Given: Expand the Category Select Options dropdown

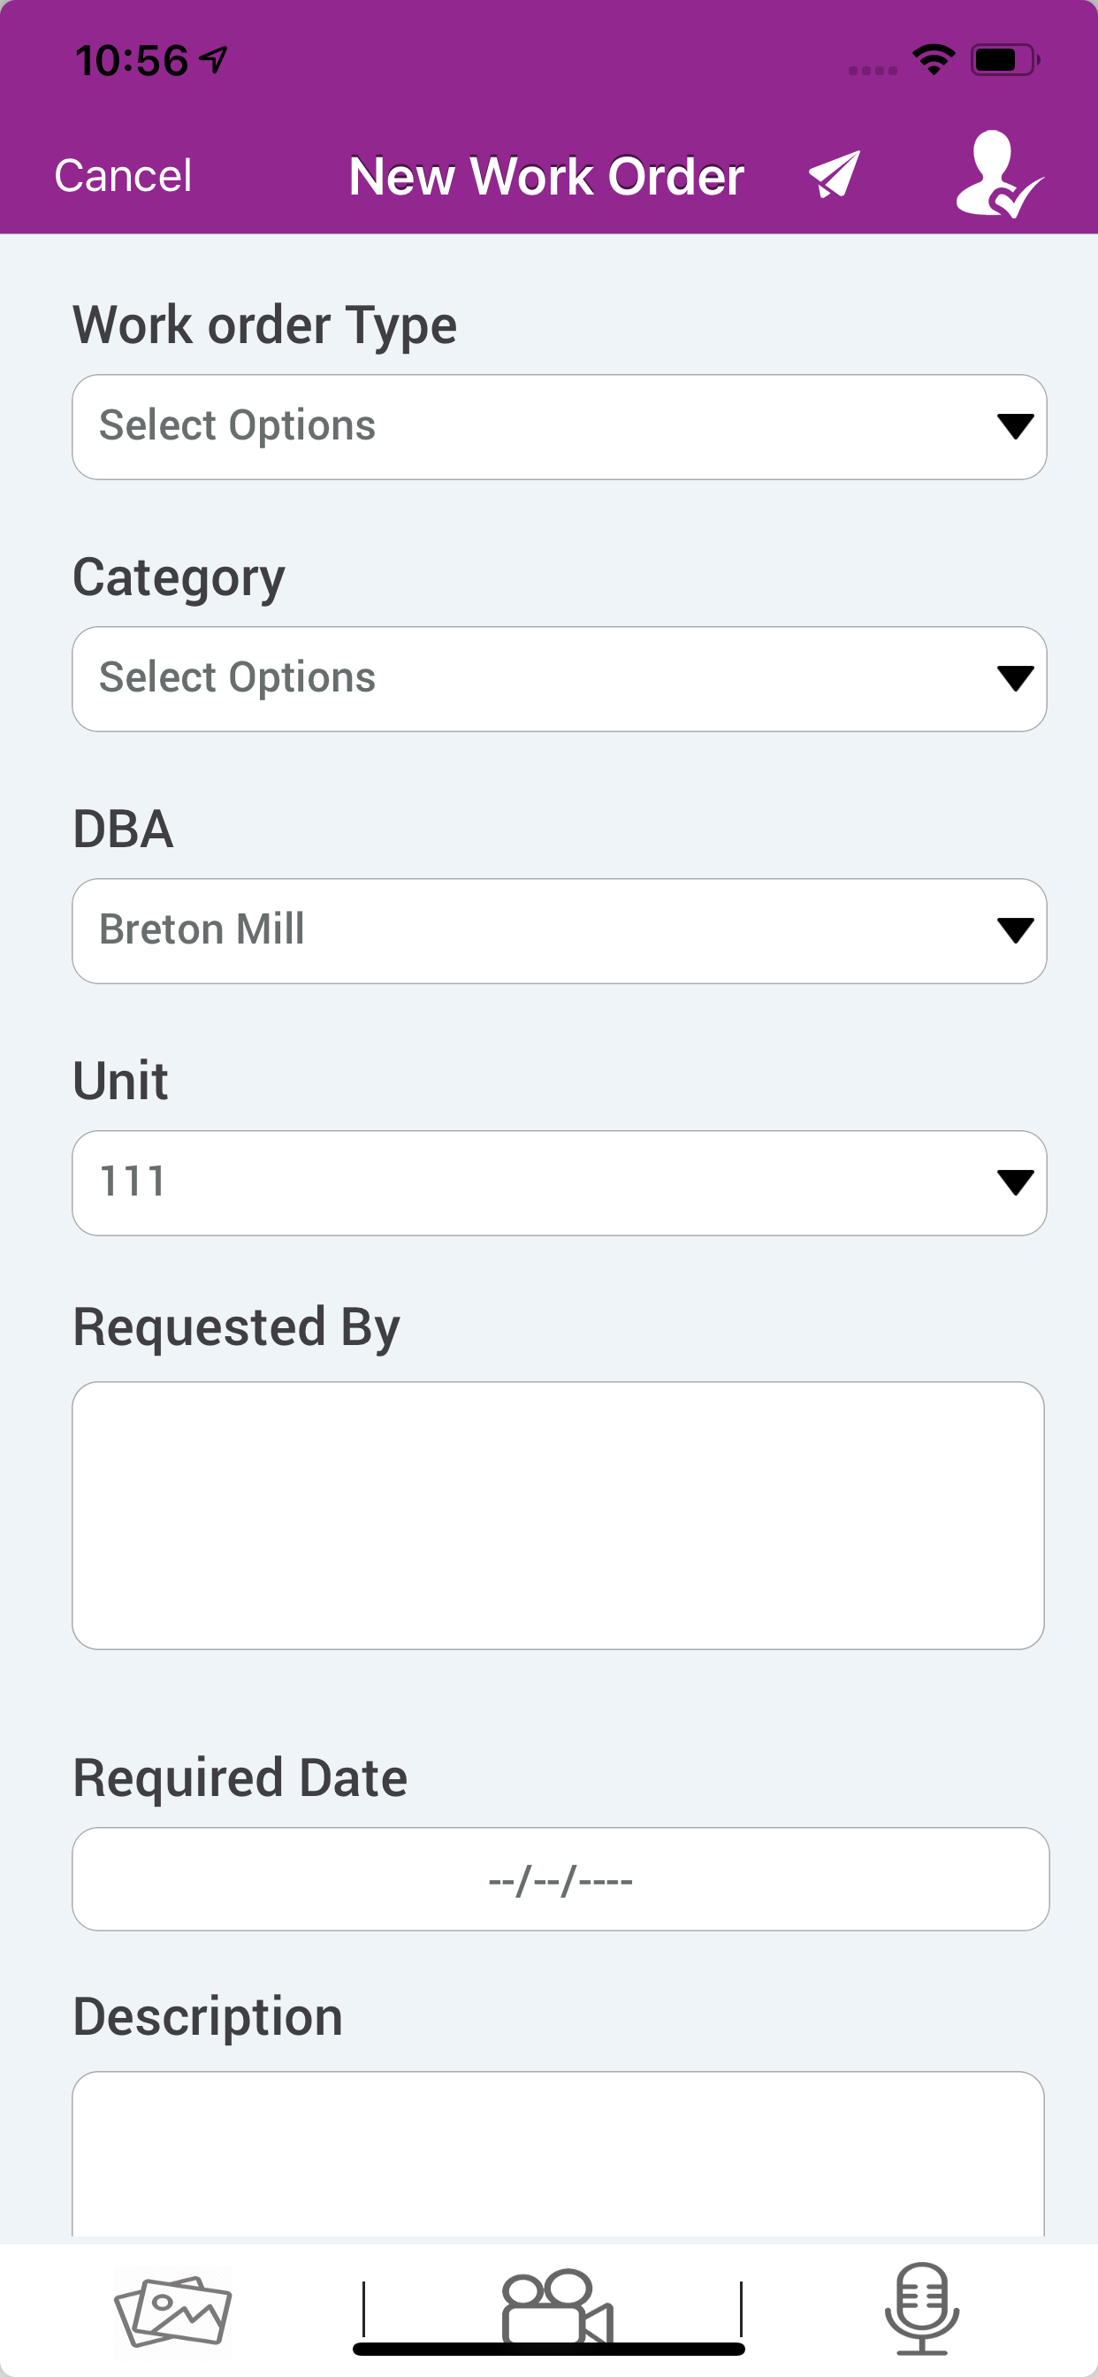Looking at the screenshot, I should [559, 678].
